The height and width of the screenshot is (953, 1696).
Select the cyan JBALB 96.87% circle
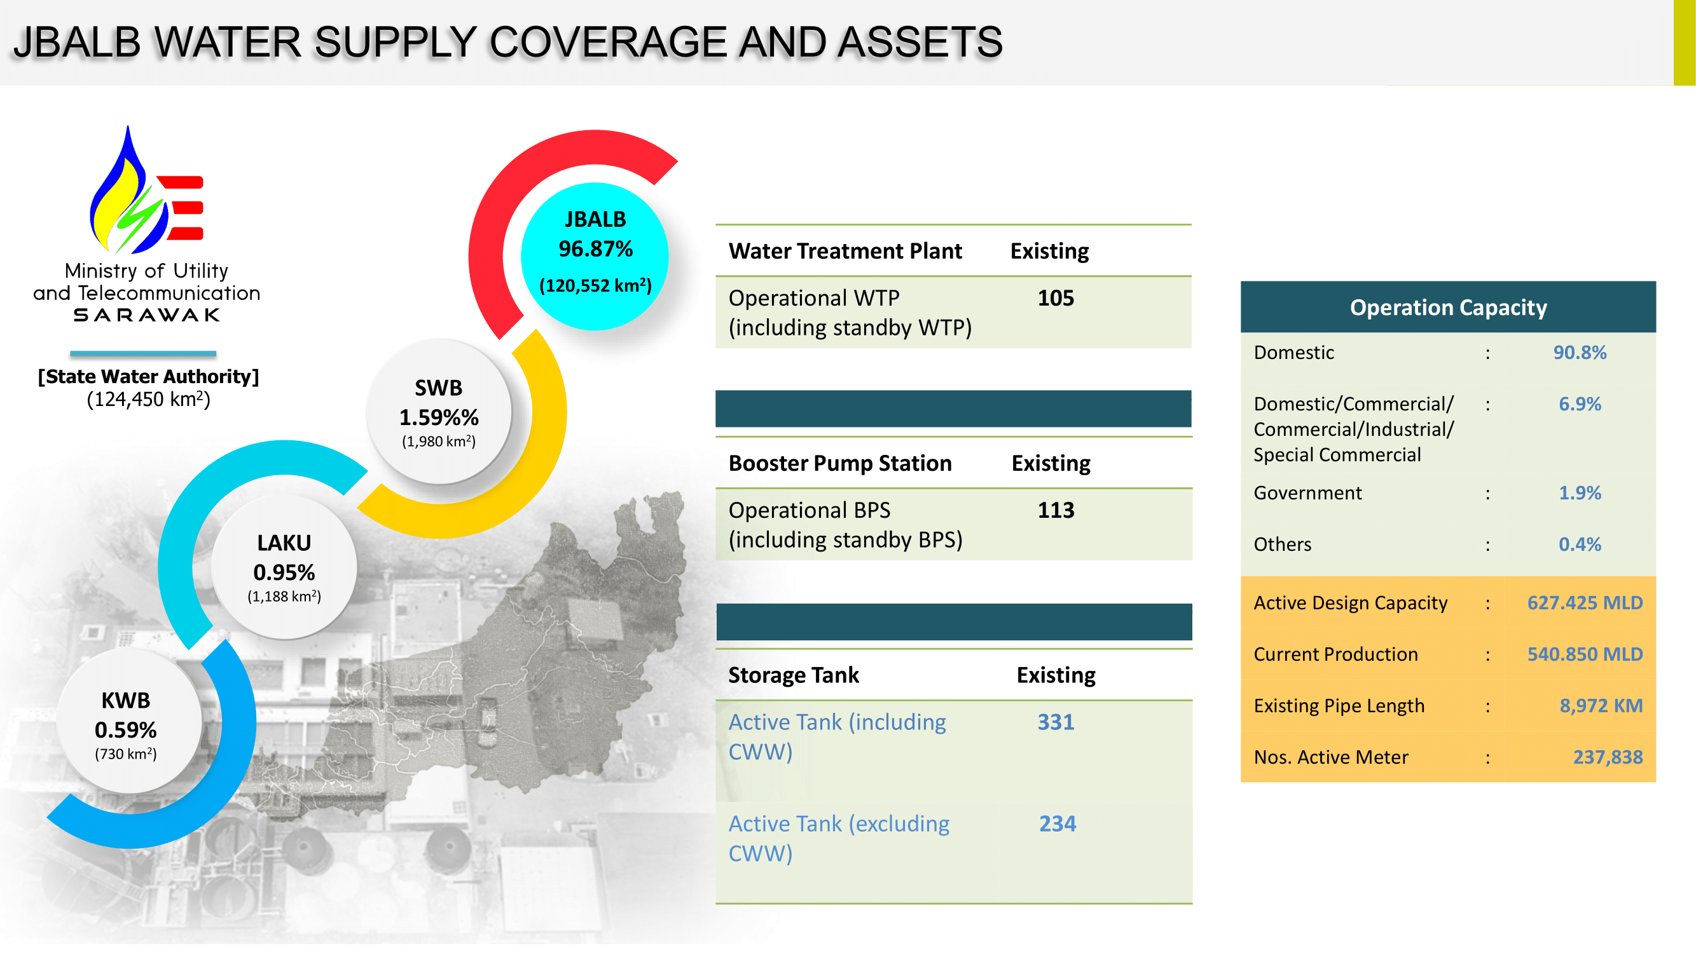pyautogui.click(x=595, y=255)
